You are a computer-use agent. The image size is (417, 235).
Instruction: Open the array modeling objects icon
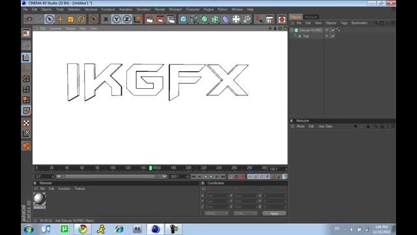click(x=215, y=19)
